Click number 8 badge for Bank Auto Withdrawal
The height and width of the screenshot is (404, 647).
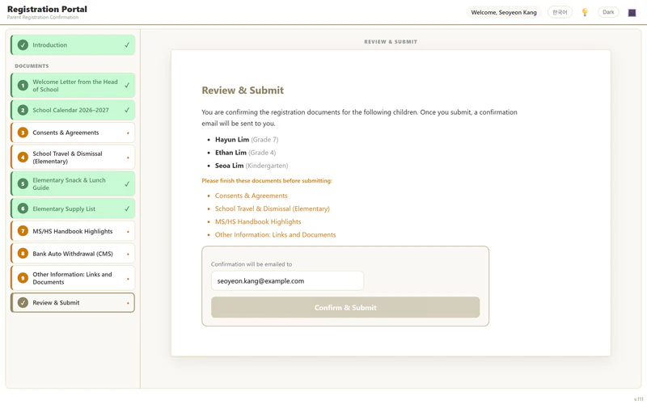point(23,254)
